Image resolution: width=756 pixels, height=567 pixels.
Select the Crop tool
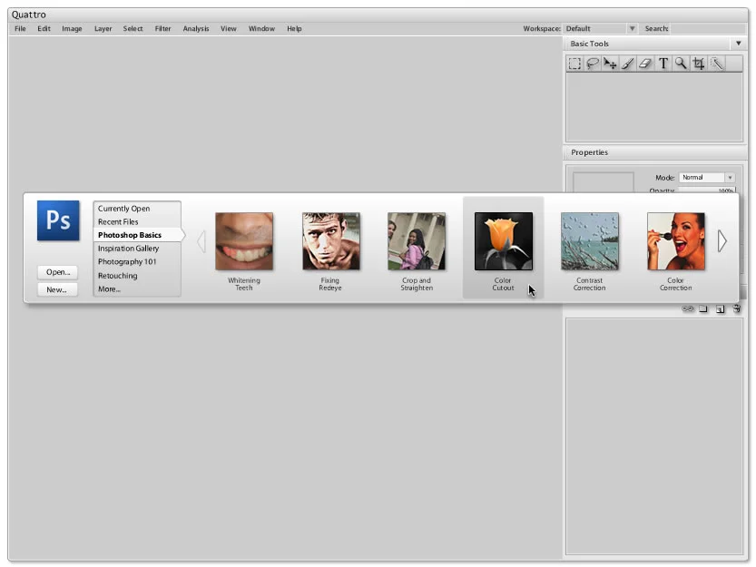point(699,64)
